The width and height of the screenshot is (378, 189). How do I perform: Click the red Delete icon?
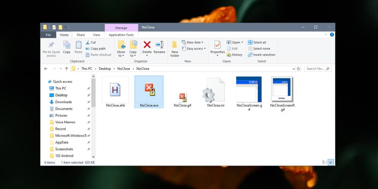coord(147,45)
